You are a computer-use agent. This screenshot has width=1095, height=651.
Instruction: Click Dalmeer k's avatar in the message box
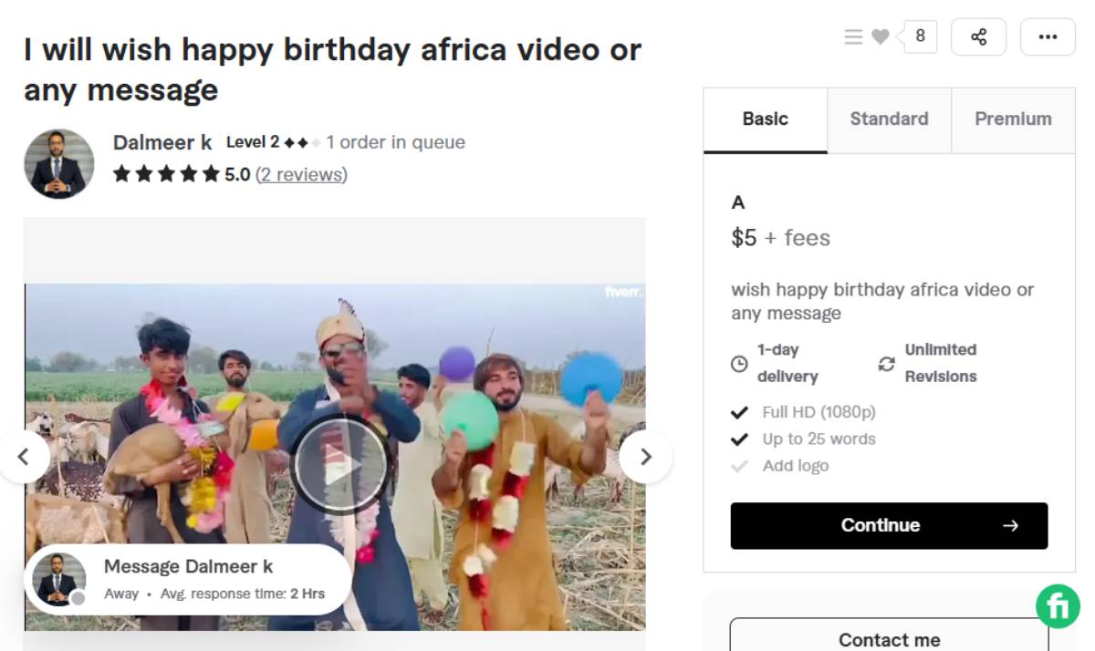tap(58, 578)
